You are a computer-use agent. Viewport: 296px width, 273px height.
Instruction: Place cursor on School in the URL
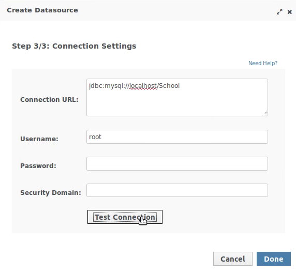point(169,86)
